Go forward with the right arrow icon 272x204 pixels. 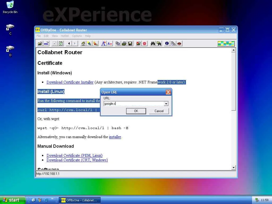(75, 43)
